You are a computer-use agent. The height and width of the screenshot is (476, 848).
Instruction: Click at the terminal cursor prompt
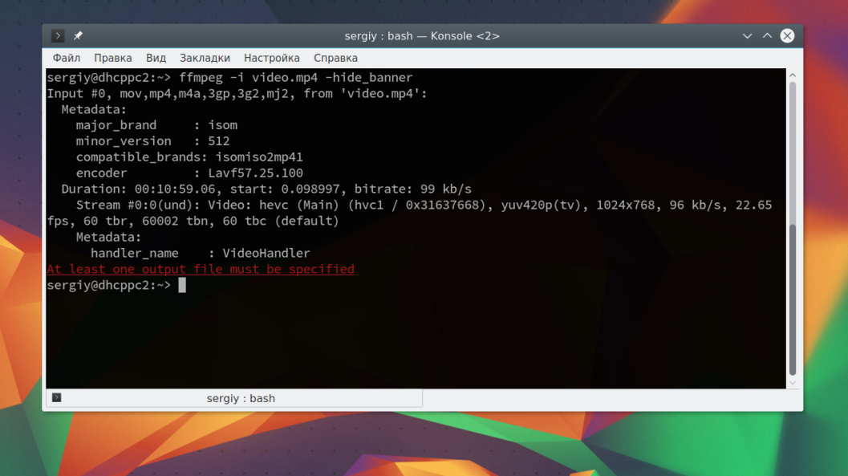click(x=182, y=285)
